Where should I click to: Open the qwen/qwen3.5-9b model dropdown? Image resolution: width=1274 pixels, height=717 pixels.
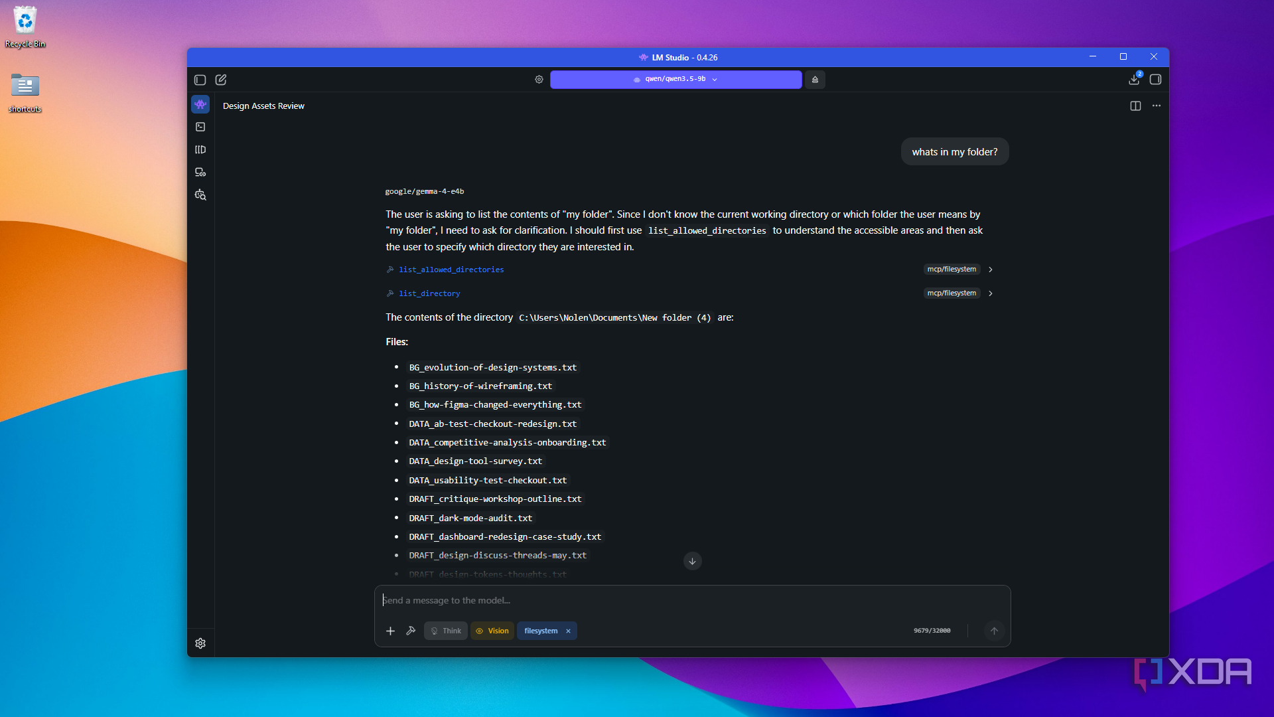[675, 79]
